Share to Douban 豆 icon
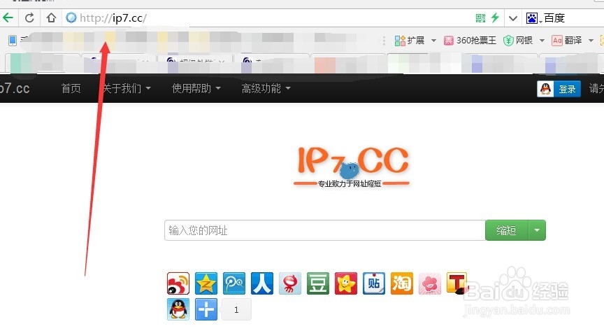 (318, 283)
